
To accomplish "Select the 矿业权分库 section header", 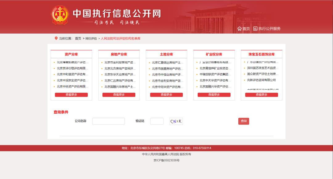I will (214, 54).
